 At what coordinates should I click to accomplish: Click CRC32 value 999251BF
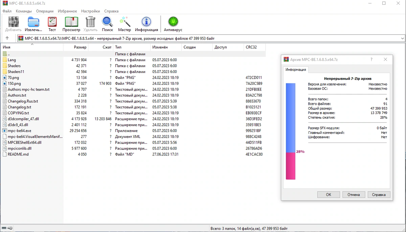[254, 131]
